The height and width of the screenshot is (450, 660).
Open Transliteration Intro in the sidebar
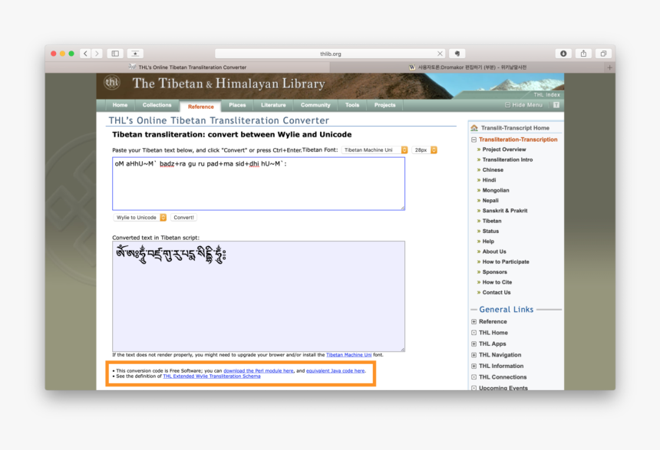[507, 159]
